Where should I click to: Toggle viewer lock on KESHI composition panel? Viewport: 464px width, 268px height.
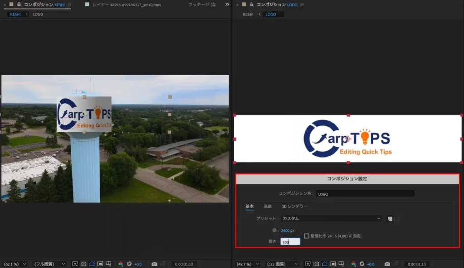pos(19,5)
